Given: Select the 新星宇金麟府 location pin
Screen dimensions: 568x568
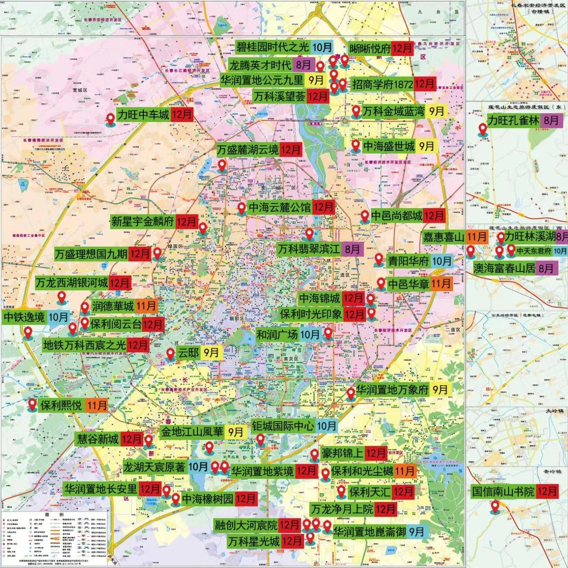Looking at the screenshot, I should tap(202, 229).
